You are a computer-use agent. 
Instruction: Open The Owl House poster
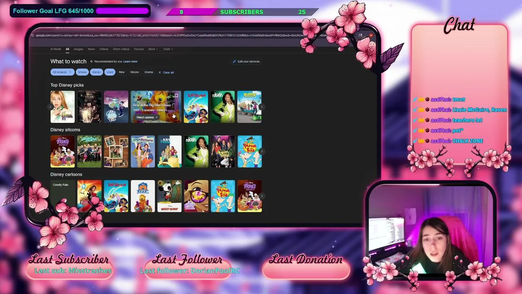[89, 107]
